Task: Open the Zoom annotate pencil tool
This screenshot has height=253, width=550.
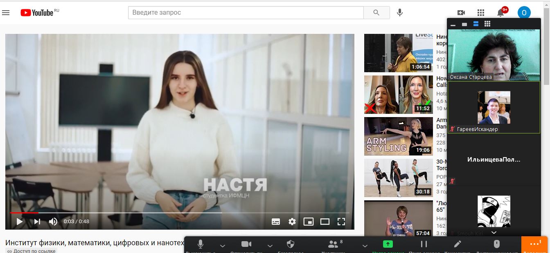Action: click(x=458, y=244)
